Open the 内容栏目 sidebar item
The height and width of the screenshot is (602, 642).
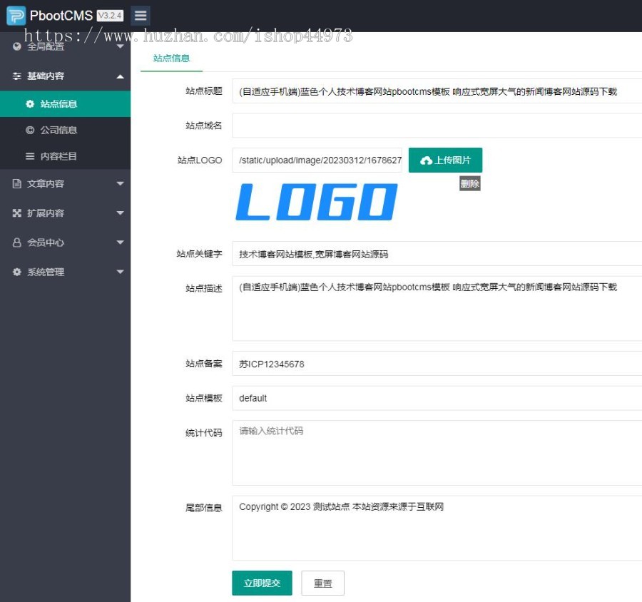coord(65,156)
